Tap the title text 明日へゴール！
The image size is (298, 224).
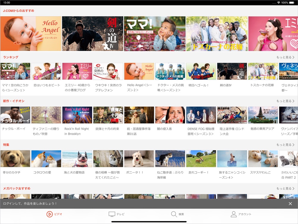pyautogui.click(x=198, y=85)
